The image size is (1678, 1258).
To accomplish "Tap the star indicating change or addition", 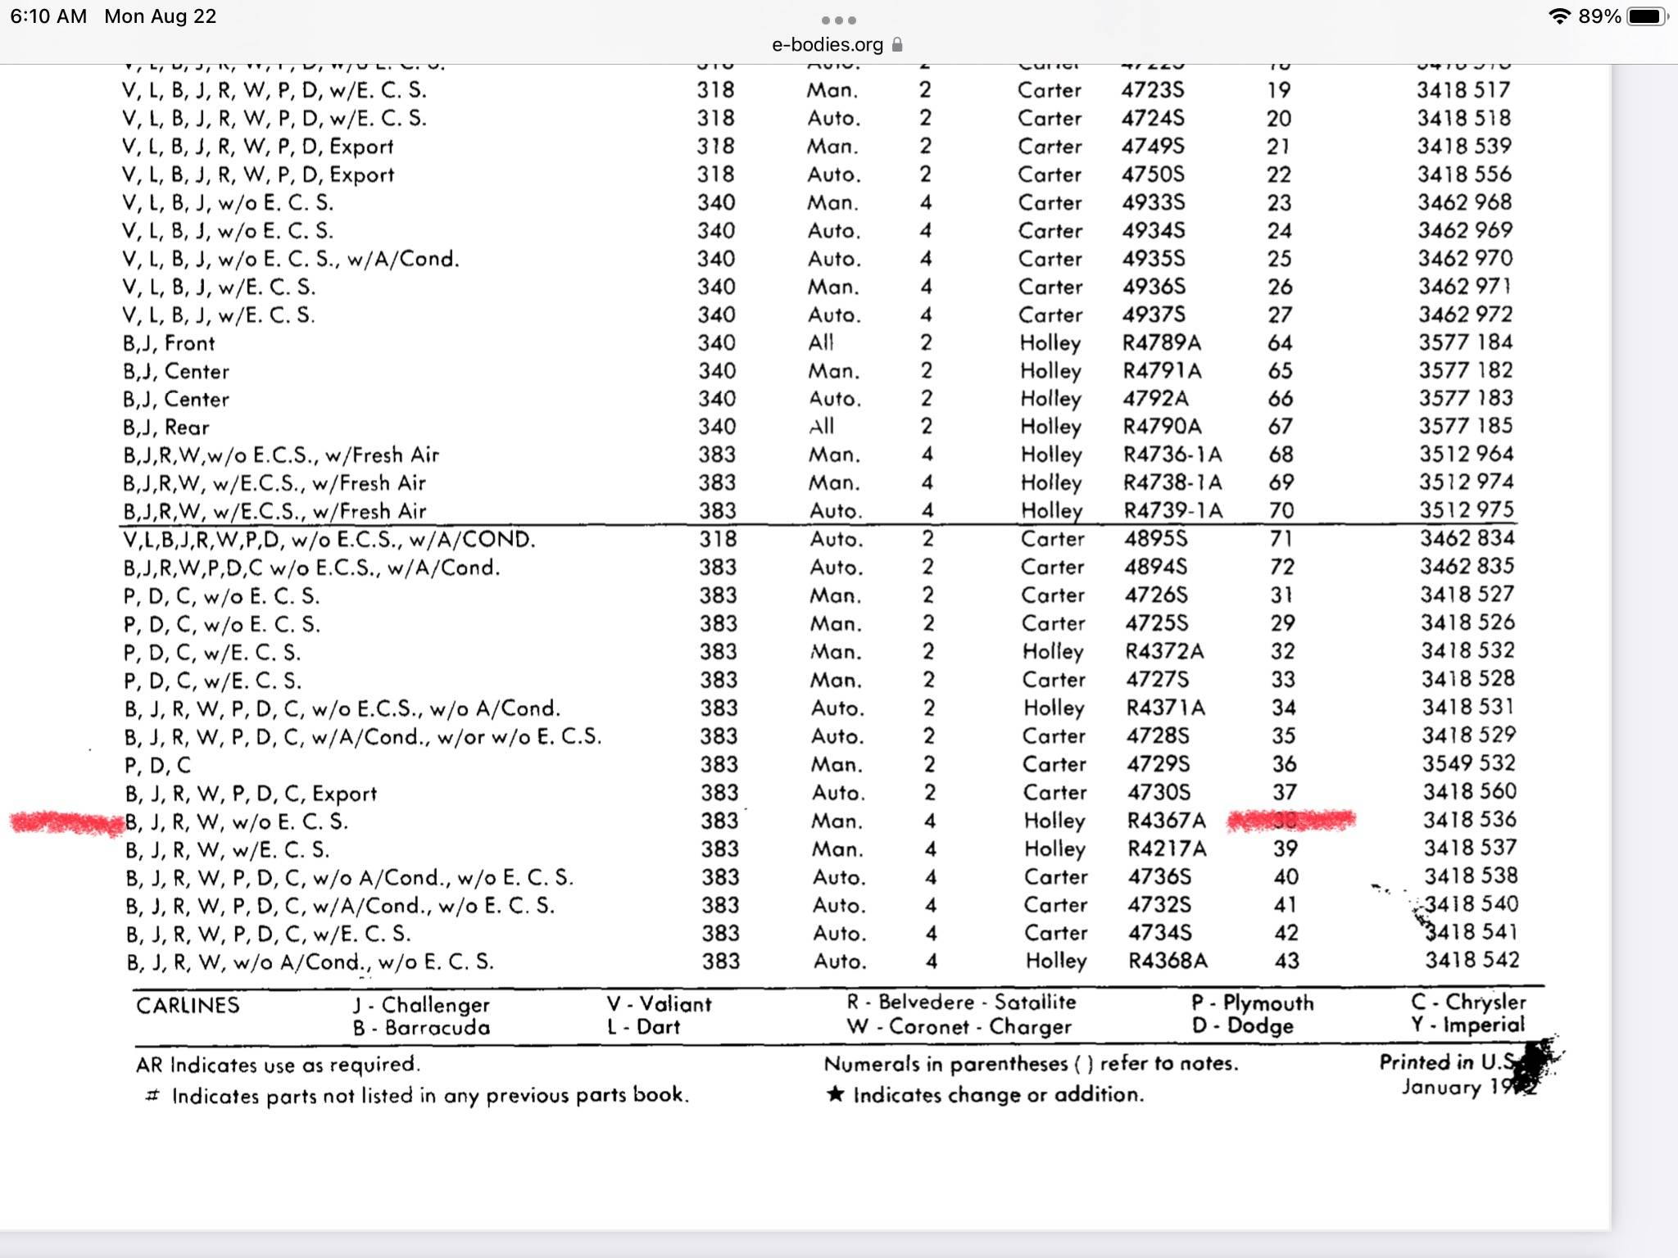I will [835, 1094].
